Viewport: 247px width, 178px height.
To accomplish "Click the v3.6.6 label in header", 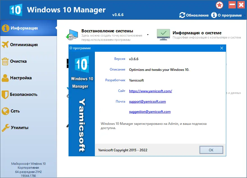I will [x=118, y=15].
